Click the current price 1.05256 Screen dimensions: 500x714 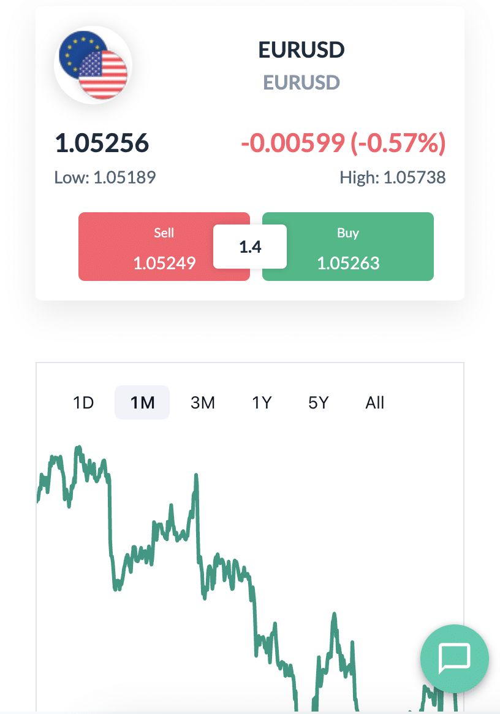pyautogui.click(x=102, y=144)
